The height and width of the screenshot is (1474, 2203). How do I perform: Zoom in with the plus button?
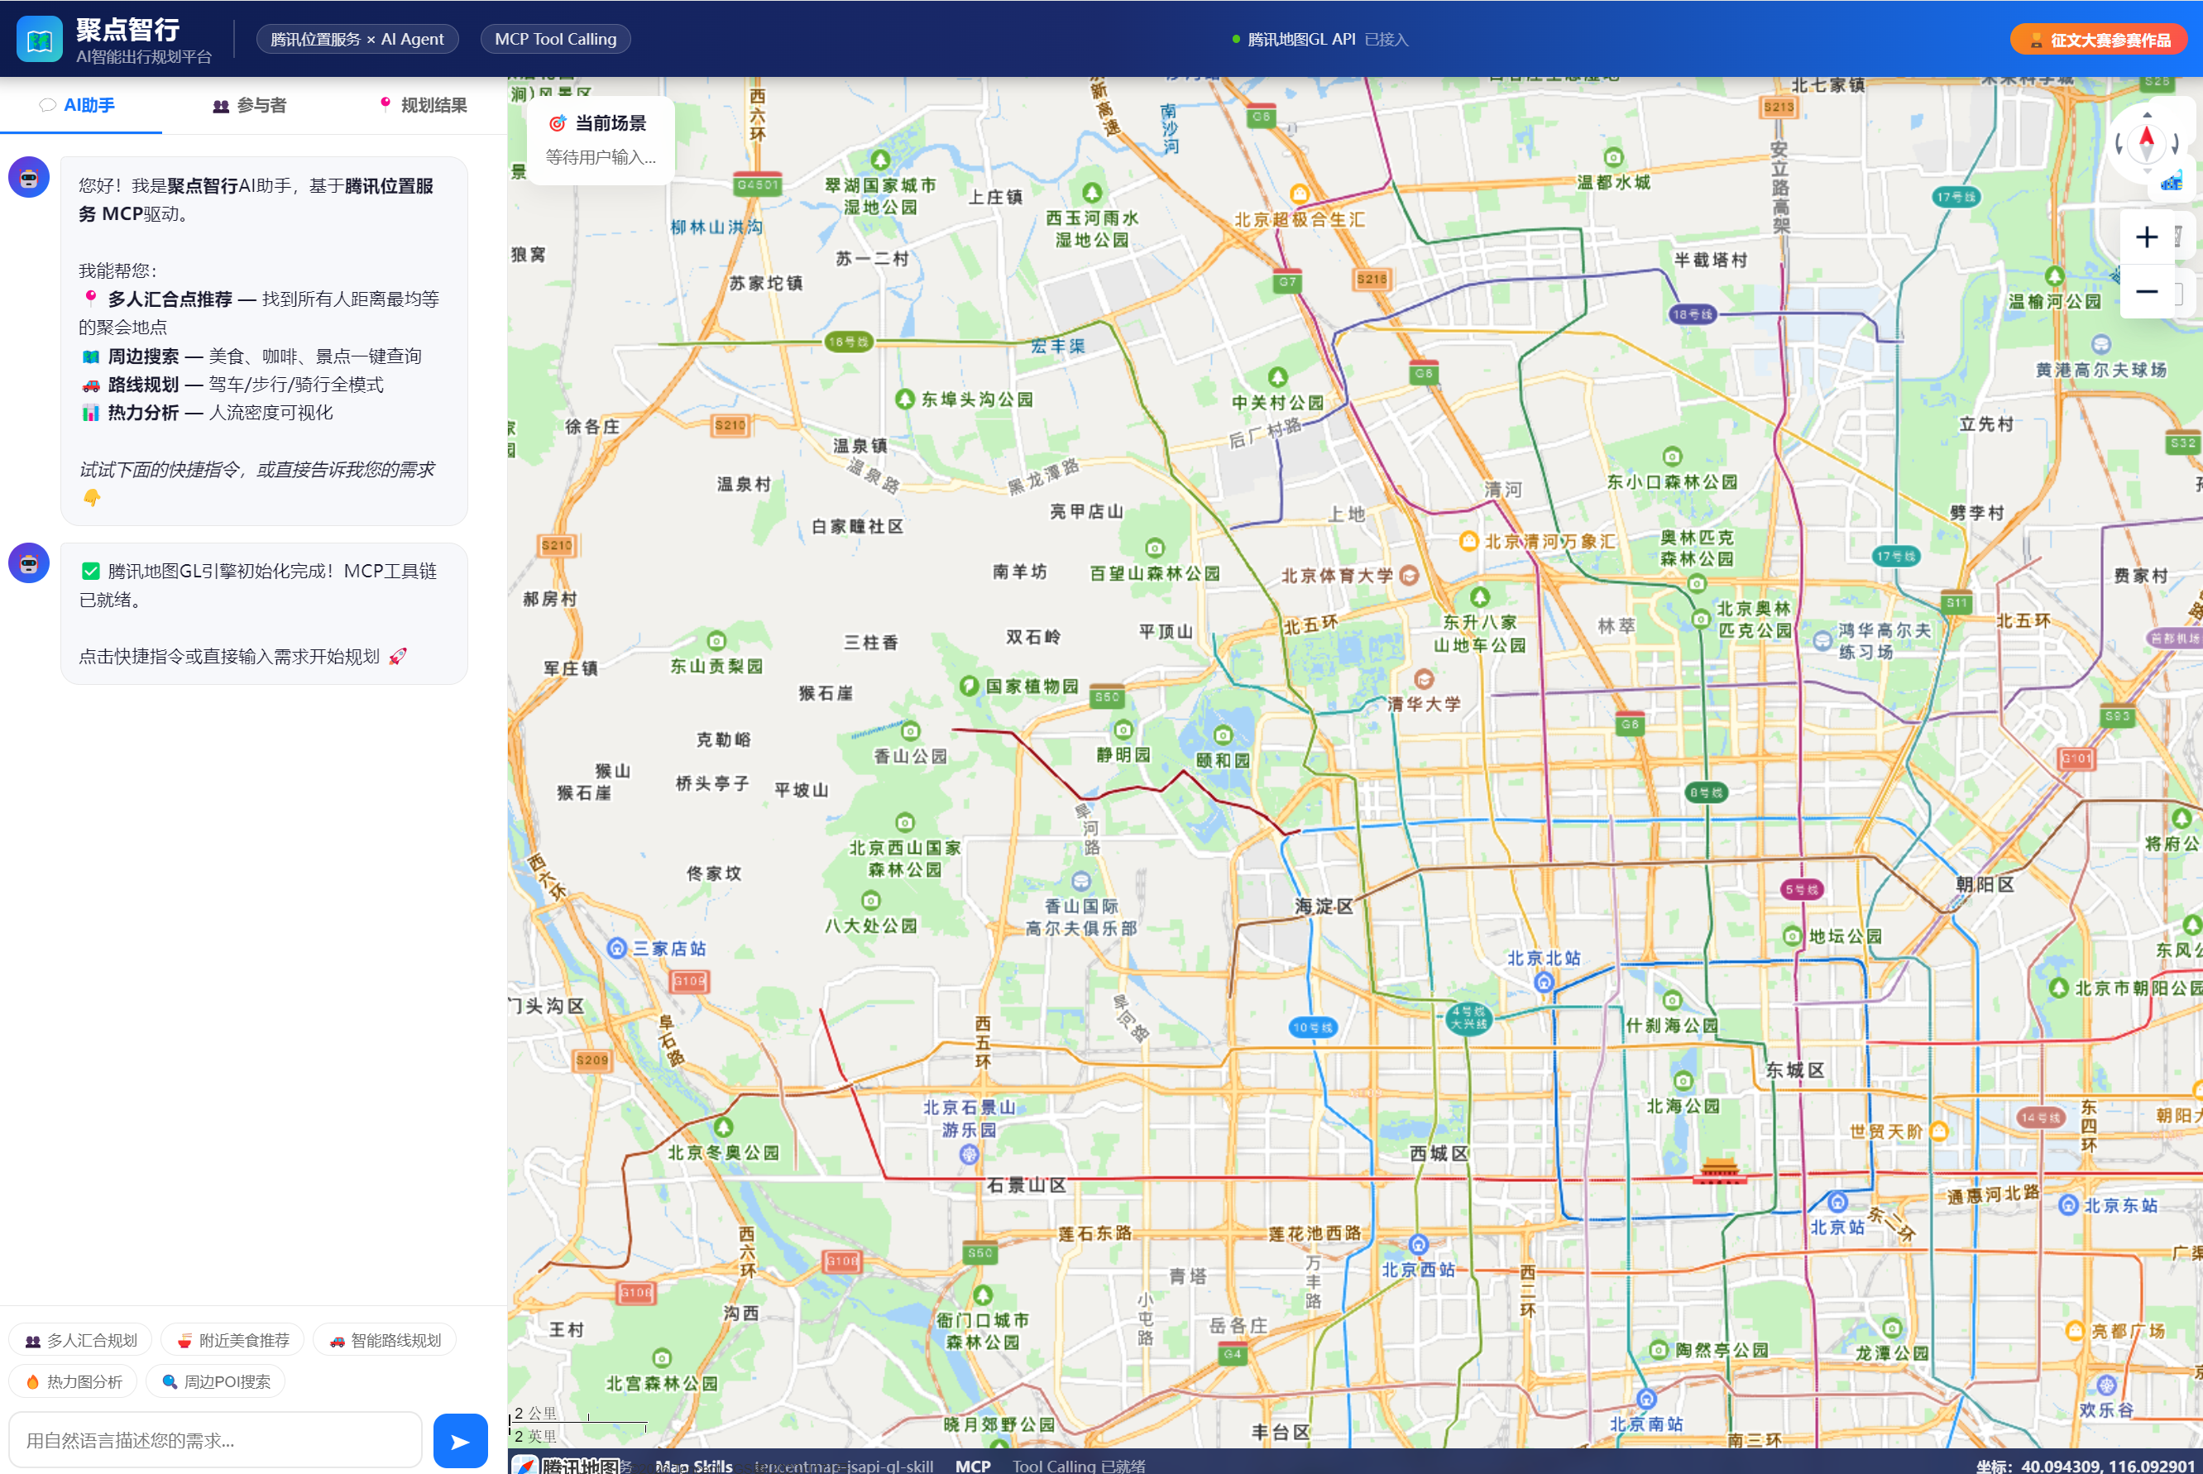point(2147,237)
